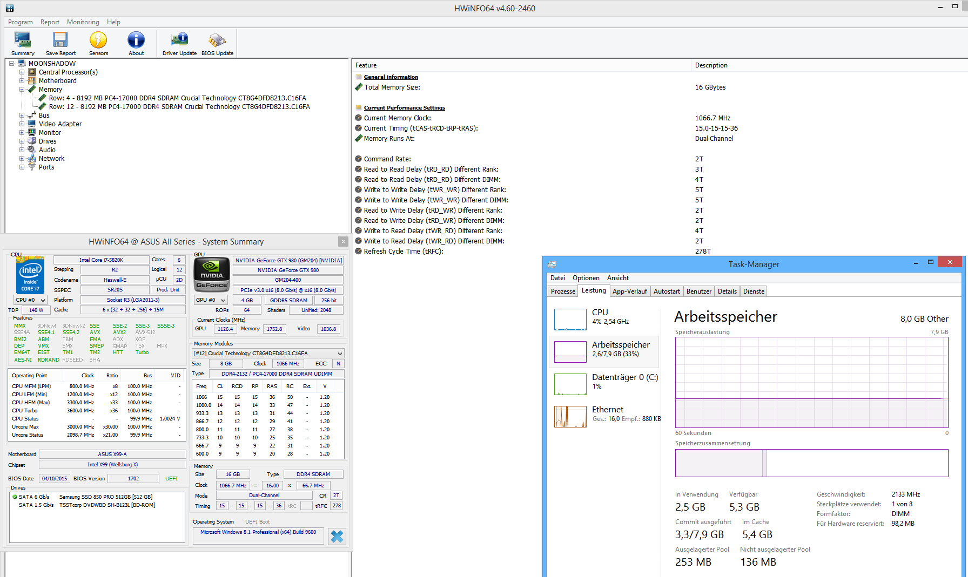
Task: Switch to the App-Verlauf tab
Action: [630, 291]
